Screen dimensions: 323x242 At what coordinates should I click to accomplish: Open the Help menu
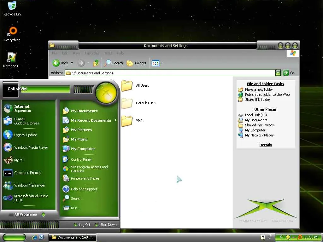[x=120, y=53]
